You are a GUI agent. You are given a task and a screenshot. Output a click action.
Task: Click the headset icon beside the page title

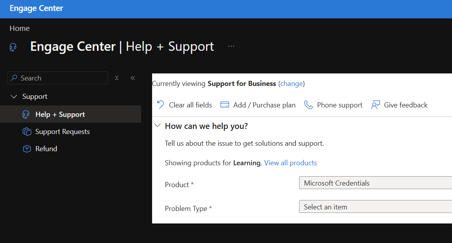13,47
